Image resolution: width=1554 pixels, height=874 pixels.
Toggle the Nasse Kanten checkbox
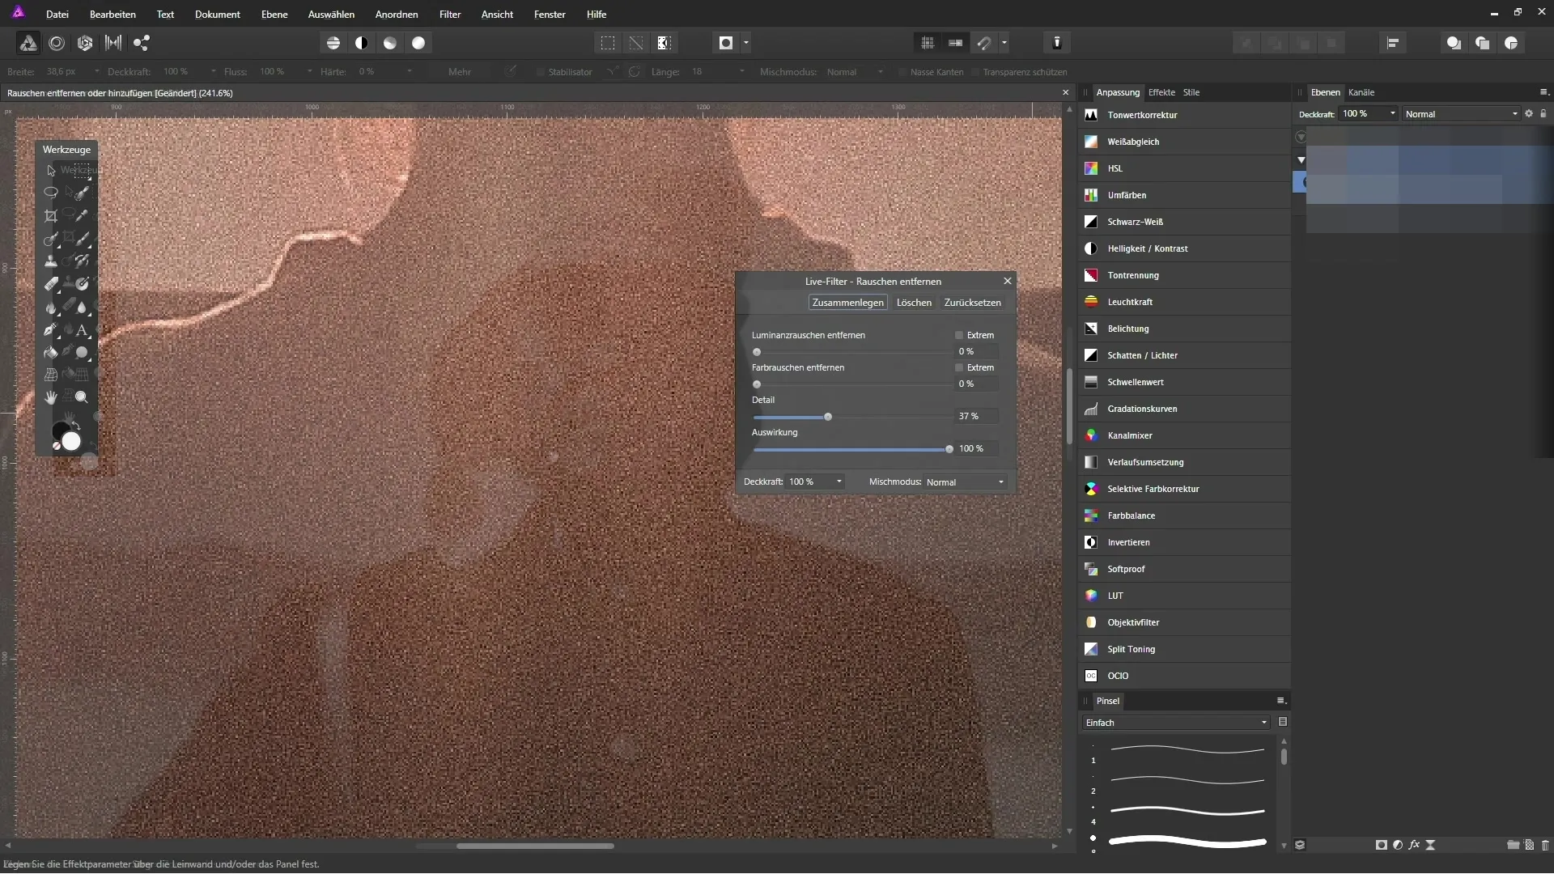pyautogui.click(x=902, y=72)
